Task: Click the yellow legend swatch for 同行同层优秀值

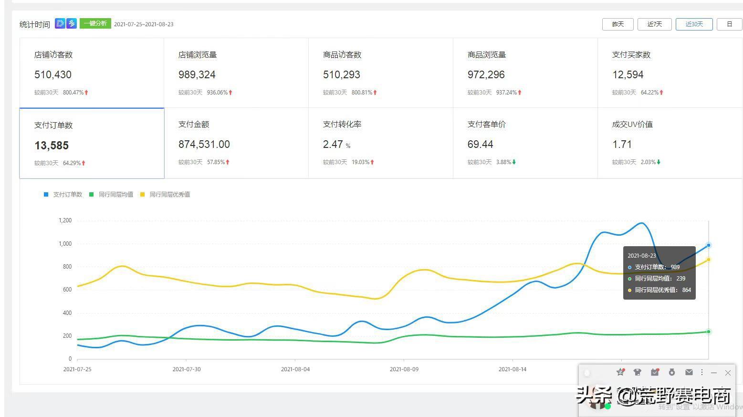Action: tap(143, 195)
